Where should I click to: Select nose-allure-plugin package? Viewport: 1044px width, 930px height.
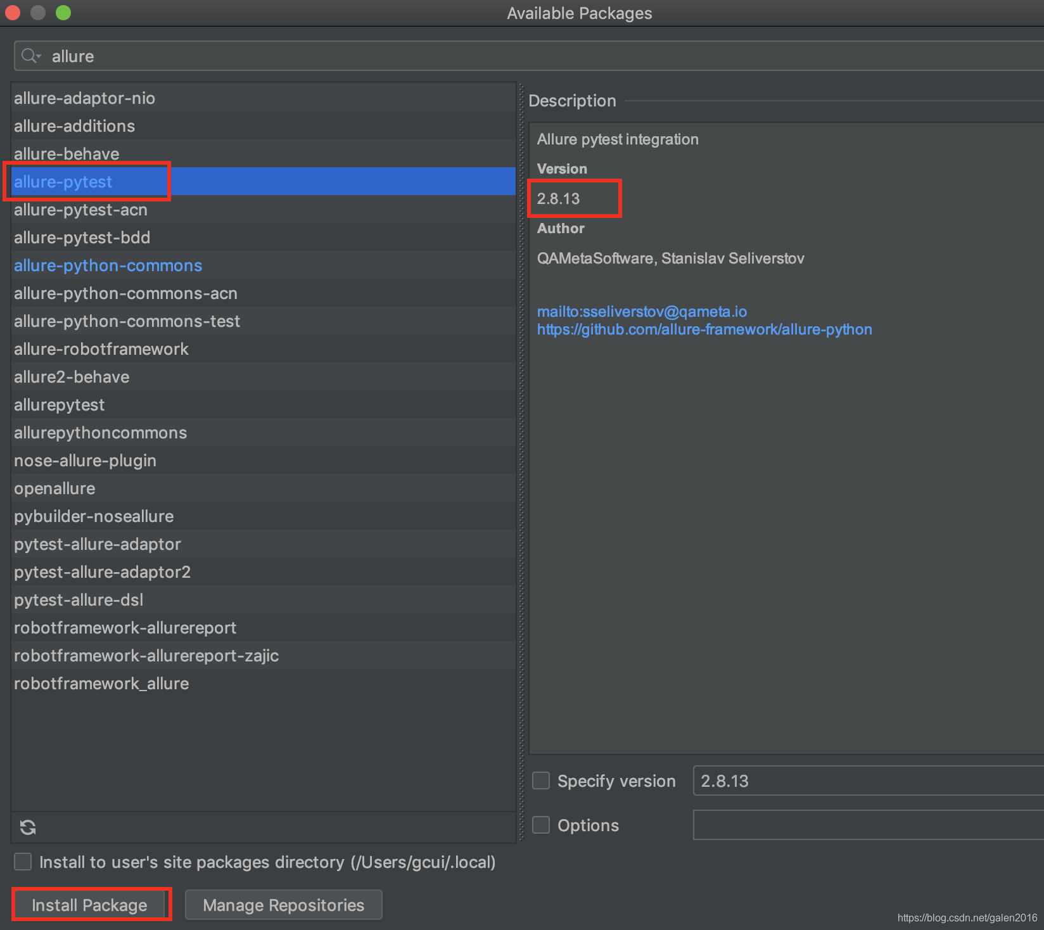(264, 461)
